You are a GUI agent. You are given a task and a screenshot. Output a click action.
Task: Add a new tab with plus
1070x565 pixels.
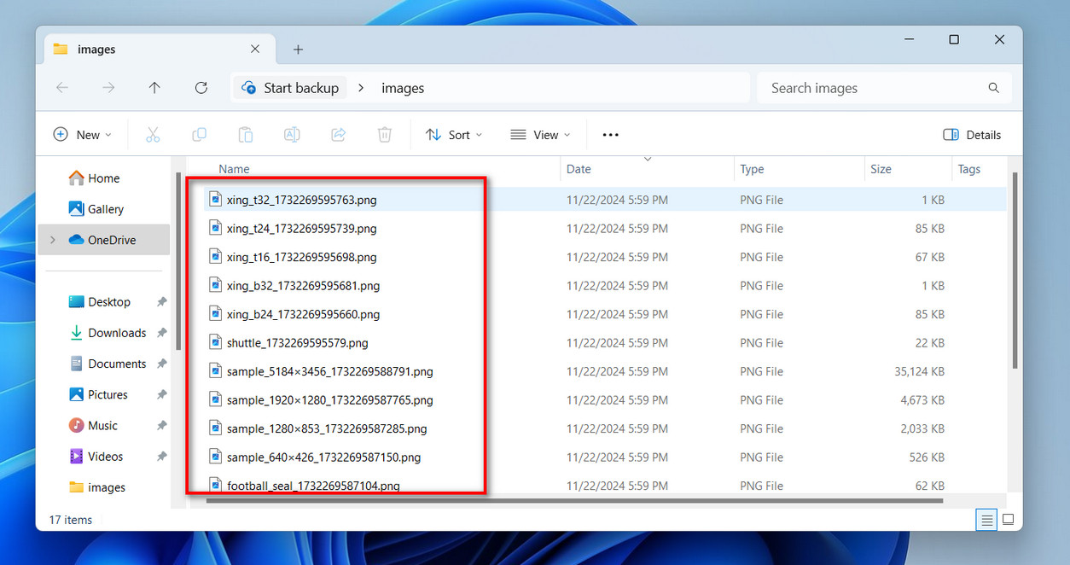[298, 50]
